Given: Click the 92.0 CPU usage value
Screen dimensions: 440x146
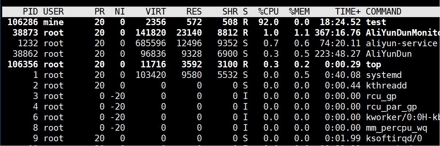Looking at the screenshot, I should click(268, 22).
